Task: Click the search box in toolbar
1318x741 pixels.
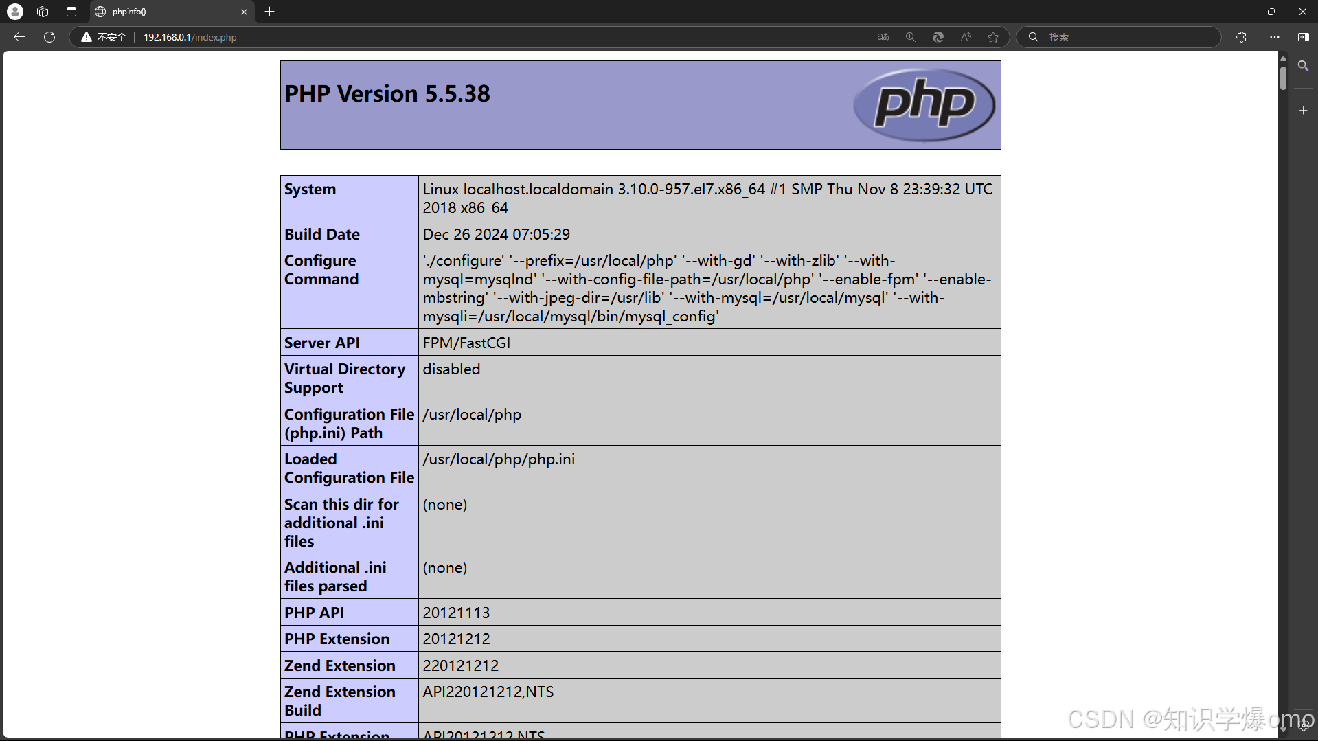Action: pos(1119,37)
